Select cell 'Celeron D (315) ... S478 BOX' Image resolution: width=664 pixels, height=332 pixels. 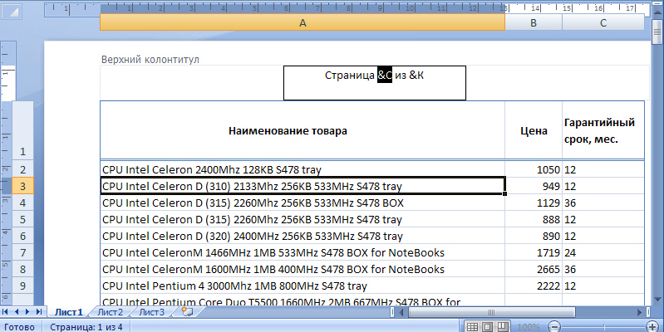click(x=302, y=203)
